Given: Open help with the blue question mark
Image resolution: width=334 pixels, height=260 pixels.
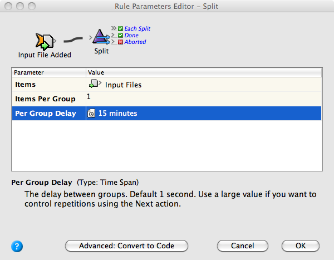Looking at the screenshot, I should 16,246.
